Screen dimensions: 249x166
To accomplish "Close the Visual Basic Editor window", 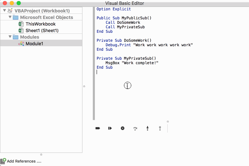I will point(5,3).
